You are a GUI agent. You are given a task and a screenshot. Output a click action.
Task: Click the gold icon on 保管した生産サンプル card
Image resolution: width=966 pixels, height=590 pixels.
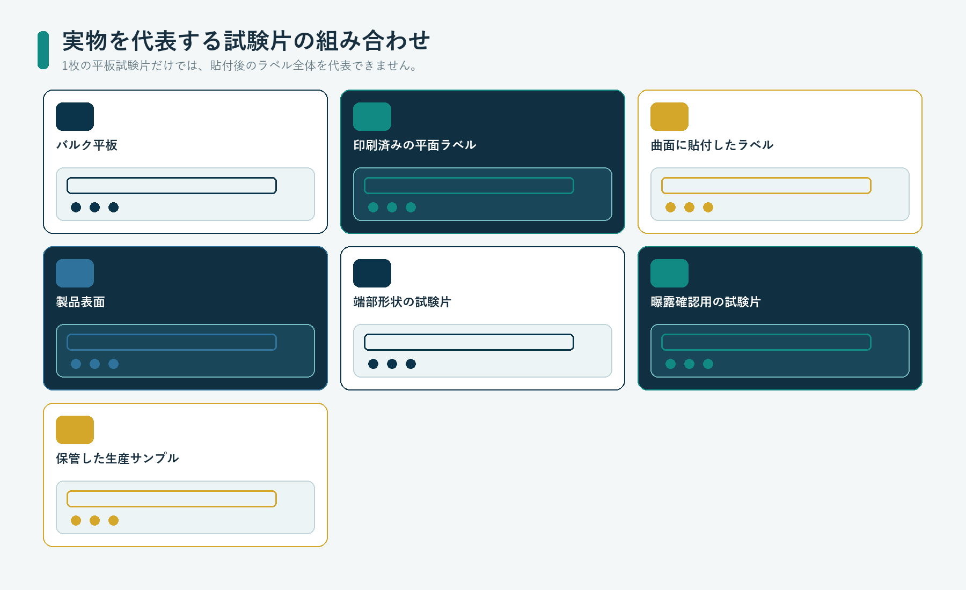[x=75, y=430]
